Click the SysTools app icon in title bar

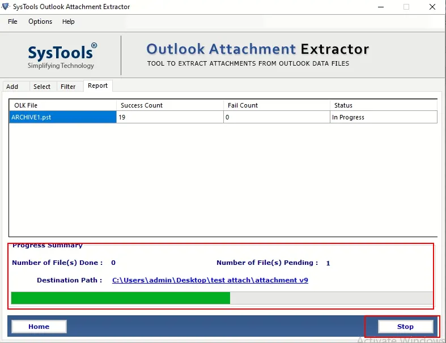click(6, 6)
